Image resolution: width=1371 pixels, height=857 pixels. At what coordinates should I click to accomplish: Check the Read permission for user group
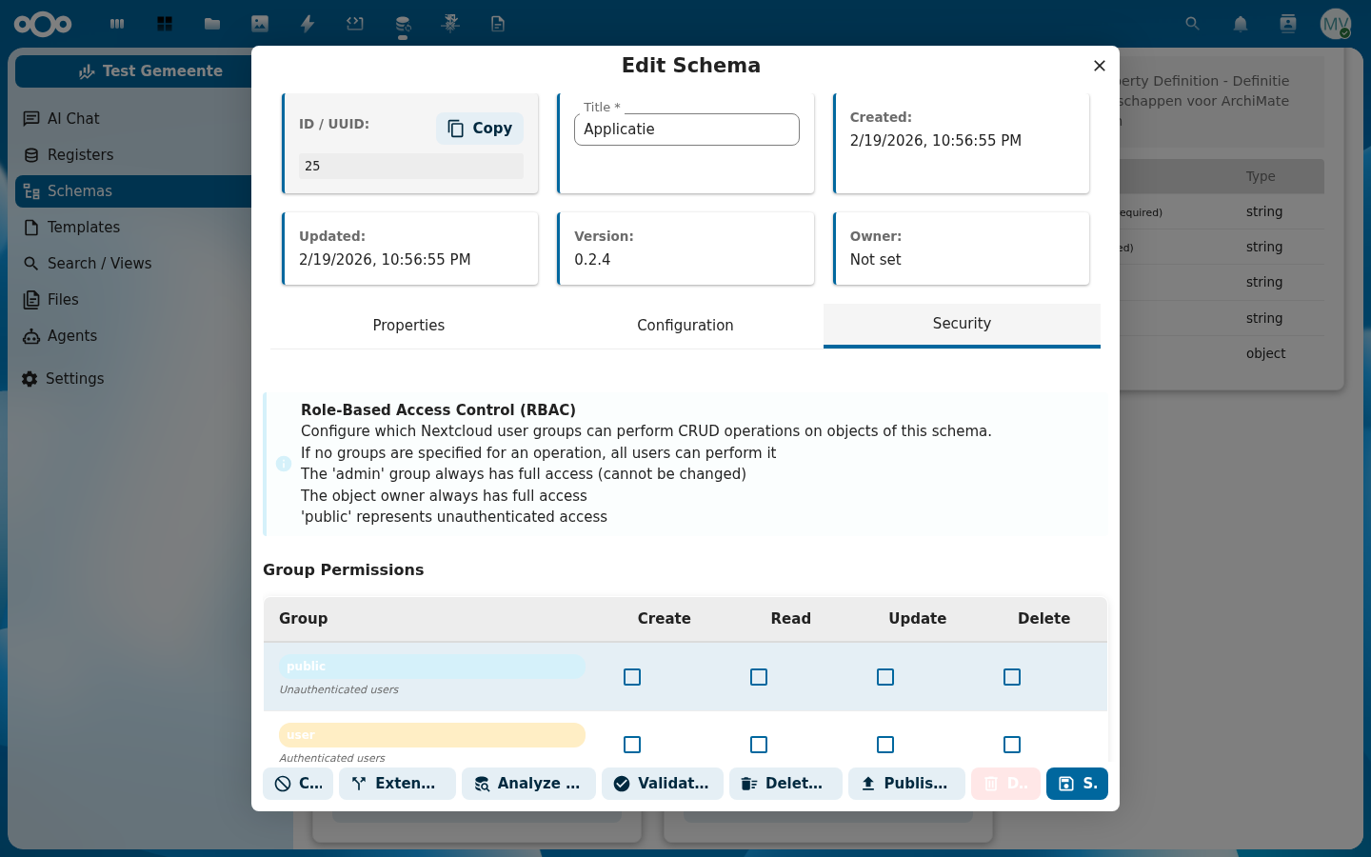[759, 745]
